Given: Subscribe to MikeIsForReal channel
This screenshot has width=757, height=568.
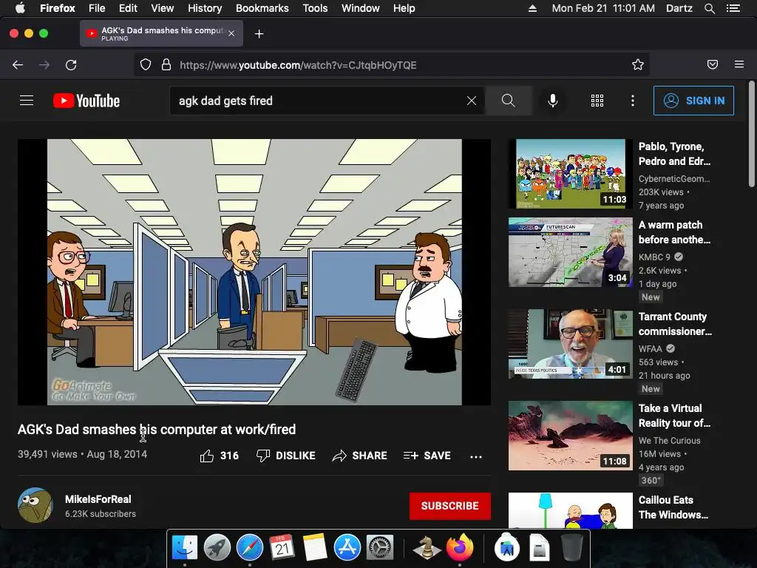Looking at the screenshot, I should [x=450, y=506].
